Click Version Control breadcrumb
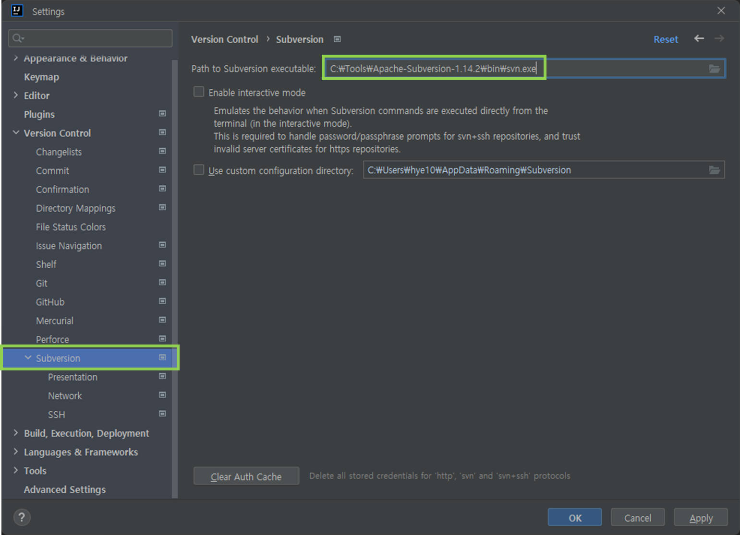The image size is (740, 535). click(225, 39)
